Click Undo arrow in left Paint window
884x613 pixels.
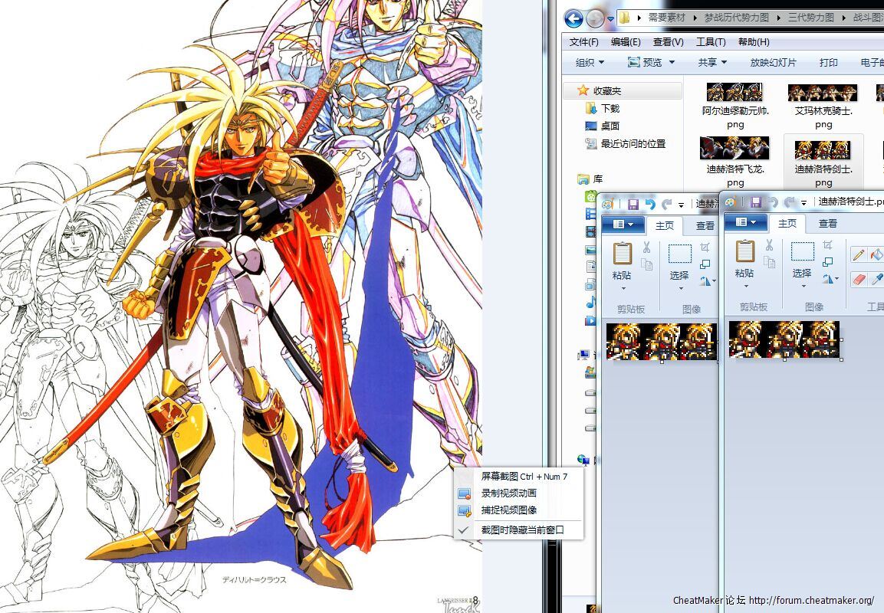pyautogui.click(x=650, y=204)
